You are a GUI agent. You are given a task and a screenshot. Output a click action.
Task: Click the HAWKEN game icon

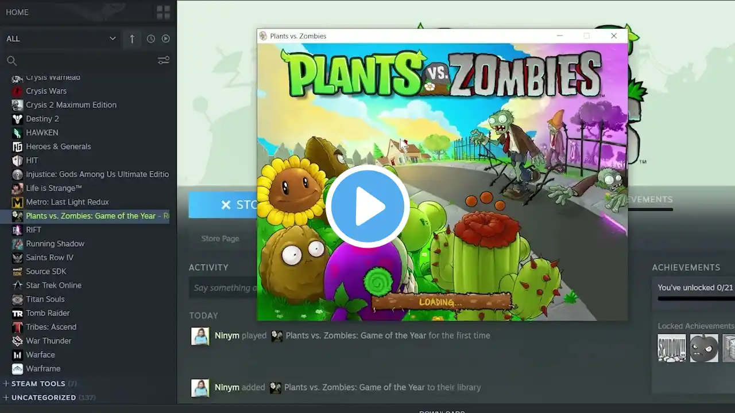point(17,133)
